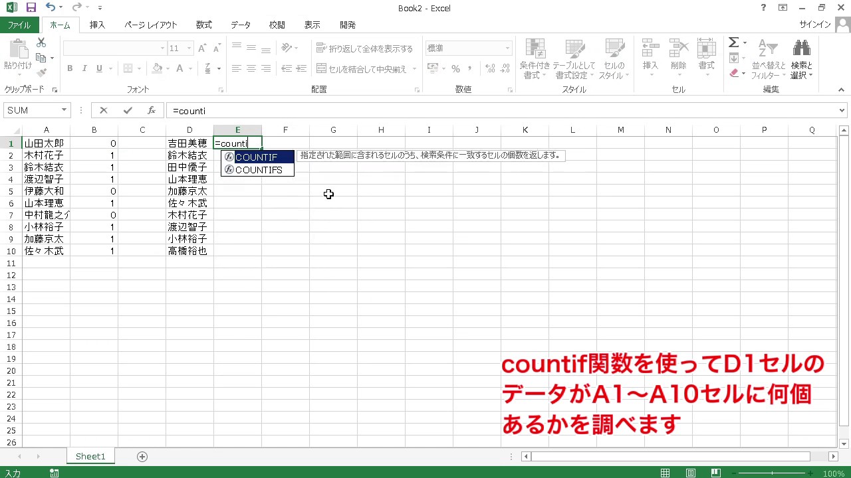Open the font size dropdown showing 11
851x478 pixels.
(x=189, y=48)
